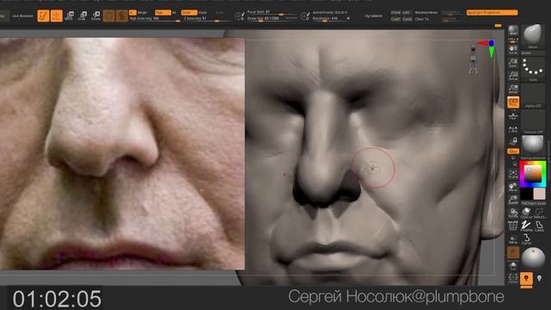Click the Zoom3D view icon in right shelf
Screen dimensions: 551x310
pyautogui.click(x=513, y=200)
